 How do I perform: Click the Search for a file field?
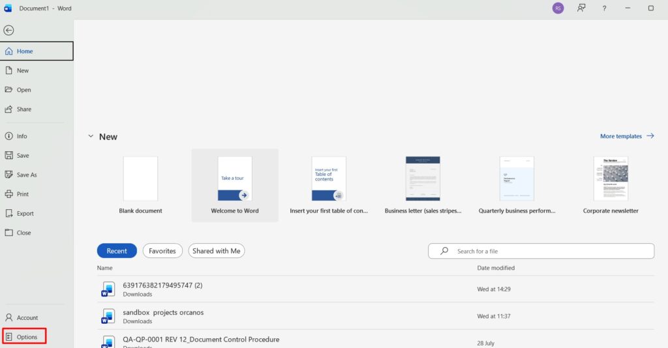541,251
